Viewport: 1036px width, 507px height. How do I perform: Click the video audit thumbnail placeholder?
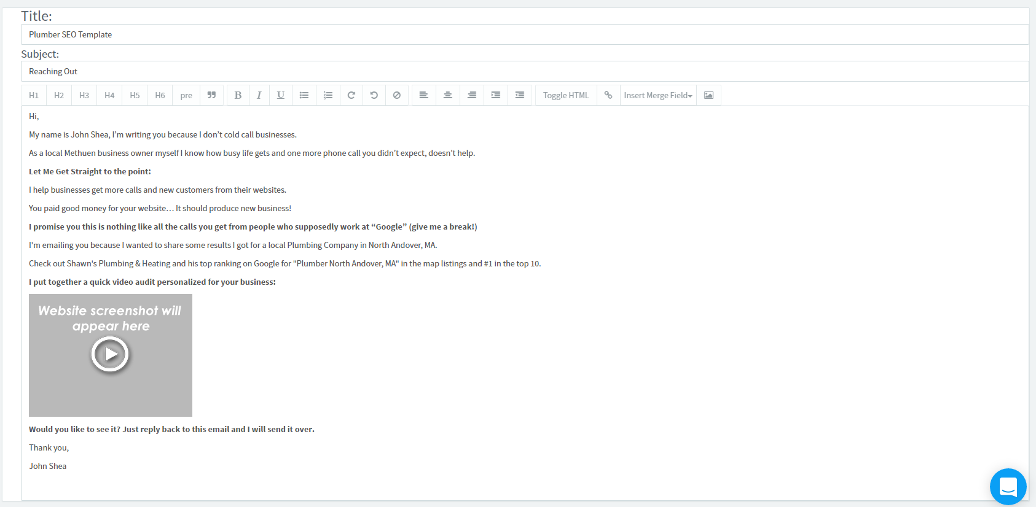pos(111,355)
